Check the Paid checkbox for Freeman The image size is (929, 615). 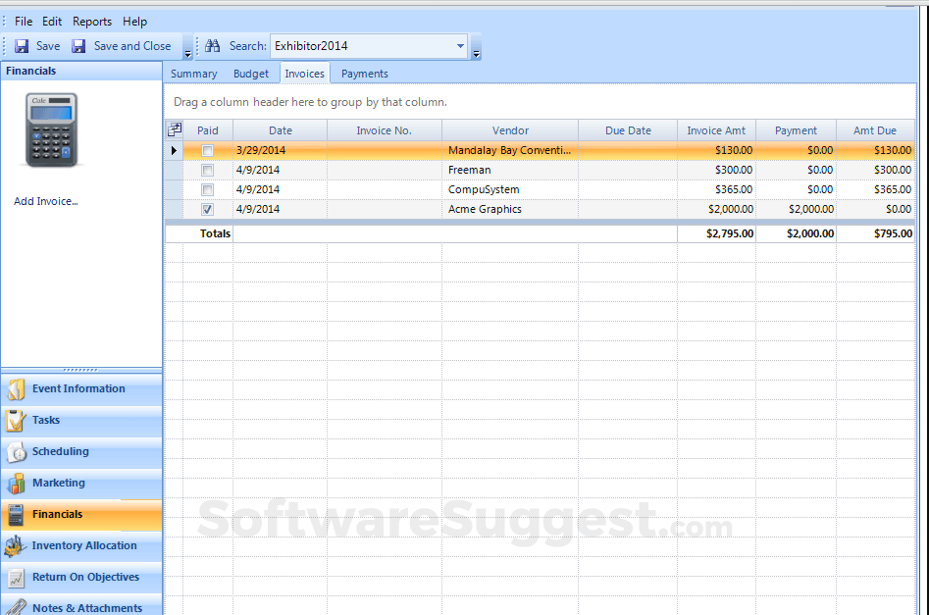click(x=207, y=170)
